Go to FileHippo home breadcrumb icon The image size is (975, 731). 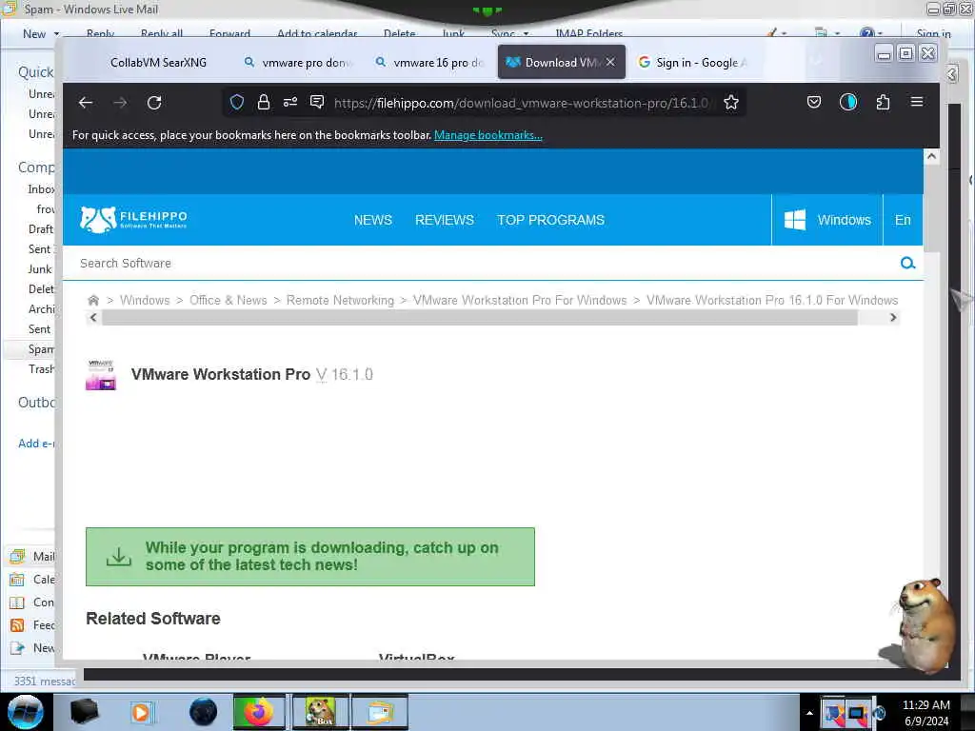coord(93,300)
